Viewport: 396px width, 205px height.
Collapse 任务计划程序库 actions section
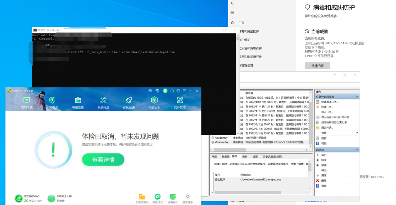click(357, 97)
